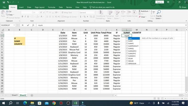
Task: Open taskbar Search magnifier
Action: pos(11,103)
